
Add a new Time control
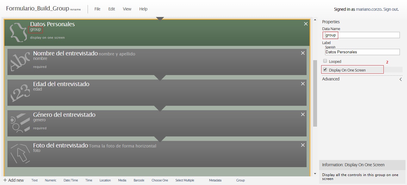click(89, 180)
